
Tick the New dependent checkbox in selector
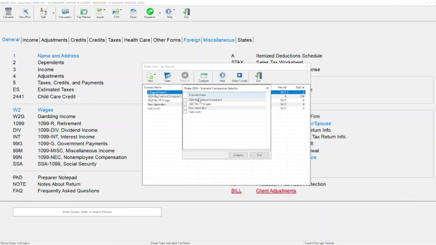click(185, 108)
